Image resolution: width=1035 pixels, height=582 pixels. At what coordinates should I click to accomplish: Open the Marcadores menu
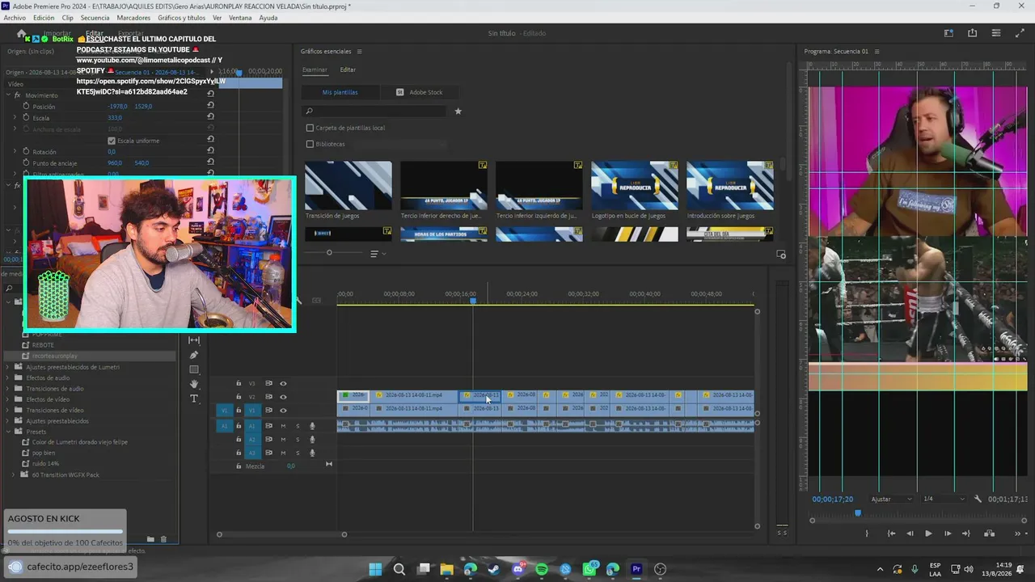133,18
